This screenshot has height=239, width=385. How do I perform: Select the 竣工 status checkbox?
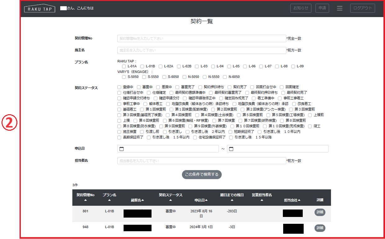coord(310,126)
